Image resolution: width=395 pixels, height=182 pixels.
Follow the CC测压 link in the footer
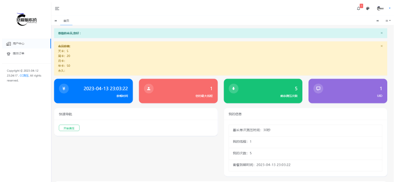(25, 75)
